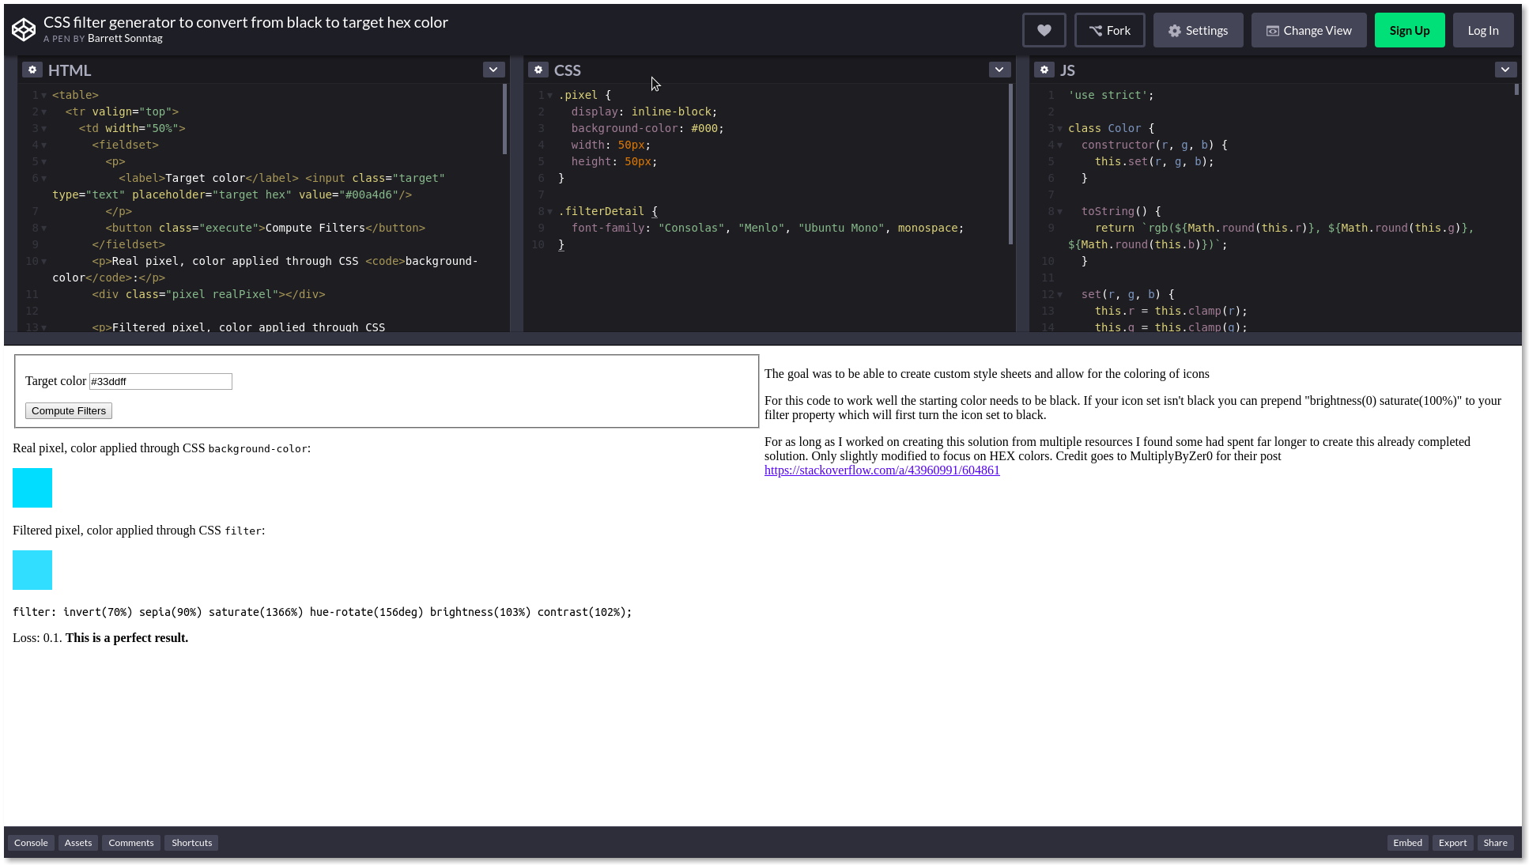Open the stackoverflow.com answer link
Image resolution: width=1529 pixels, height=865 pixels.
click(x=882, y=470)
